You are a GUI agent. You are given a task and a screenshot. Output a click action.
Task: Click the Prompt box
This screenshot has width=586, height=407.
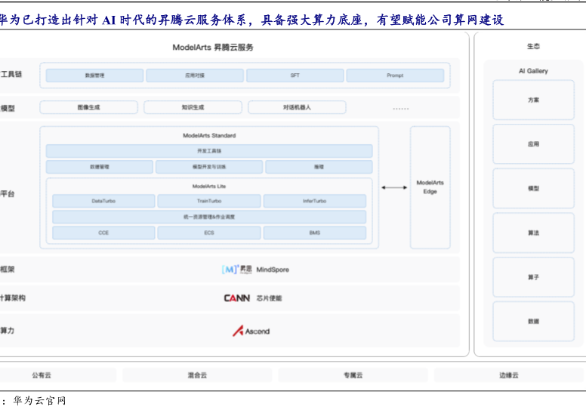click(x=395, y=76)
